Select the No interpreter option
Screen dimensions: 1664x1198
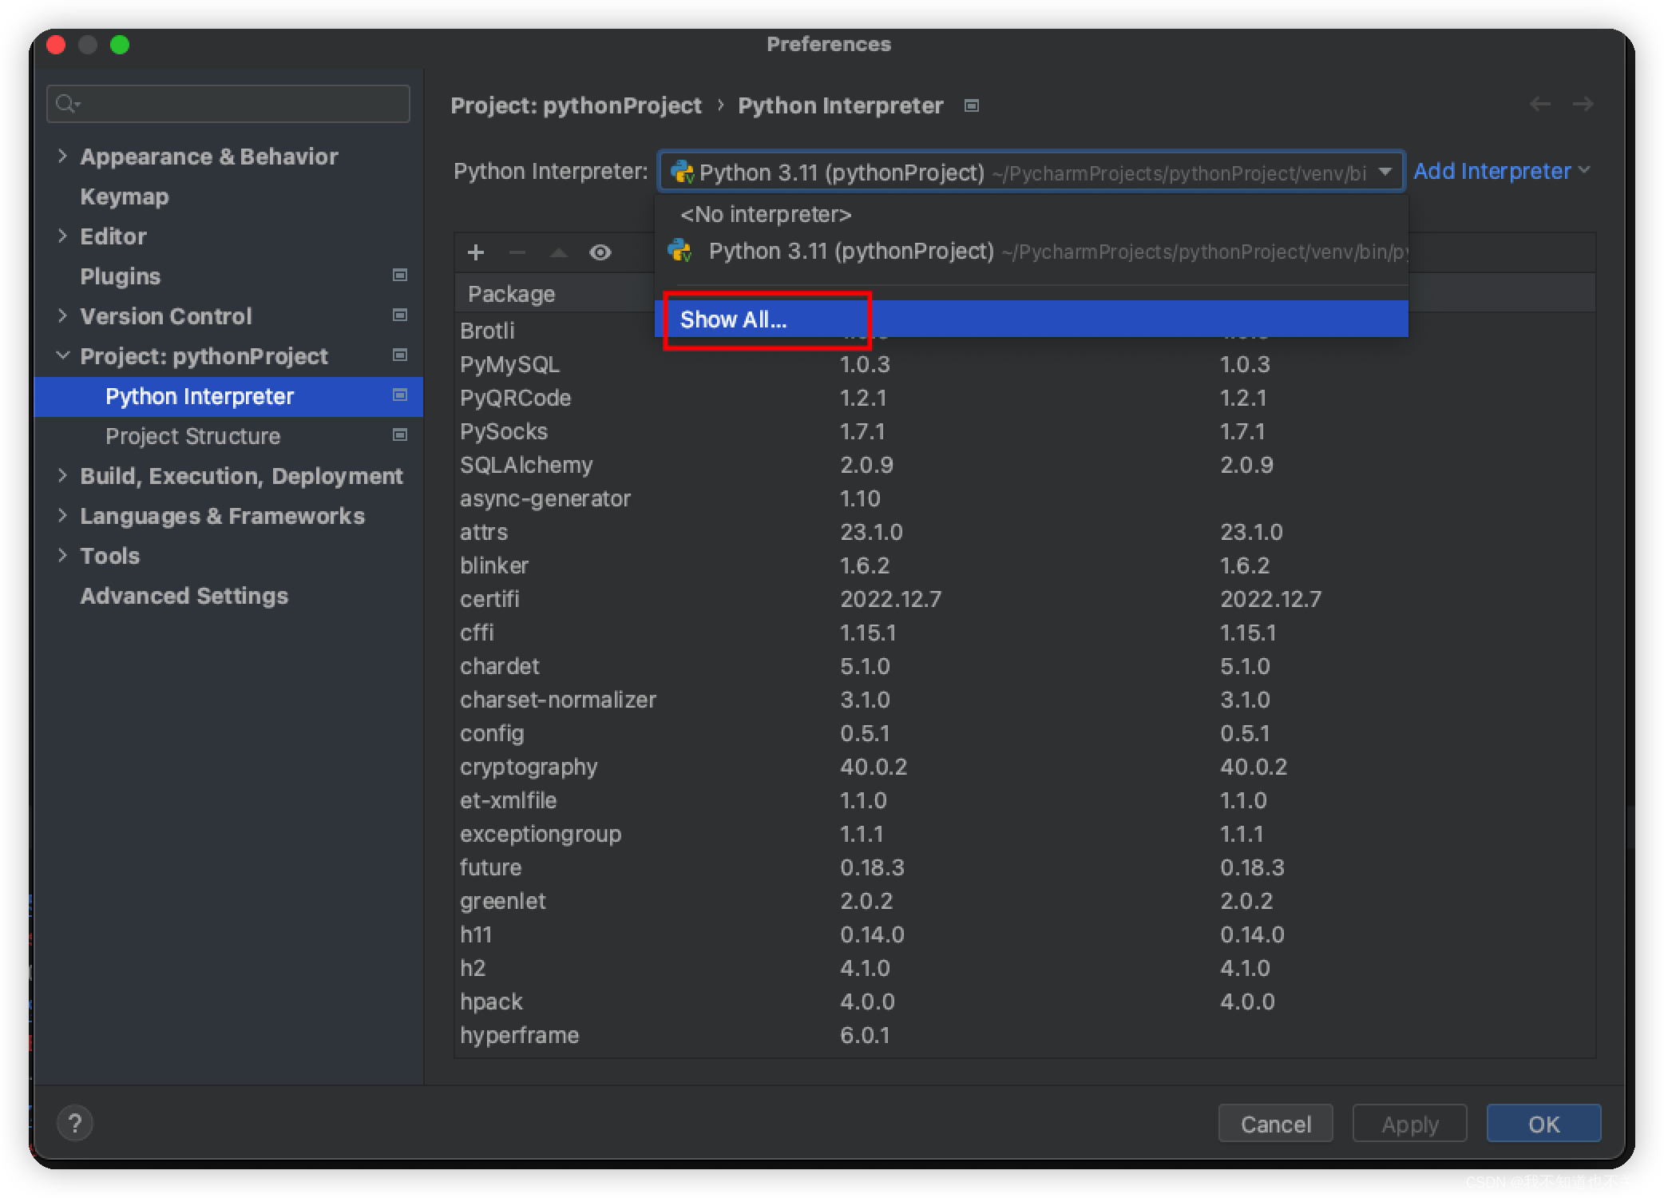tap(764, 214)
